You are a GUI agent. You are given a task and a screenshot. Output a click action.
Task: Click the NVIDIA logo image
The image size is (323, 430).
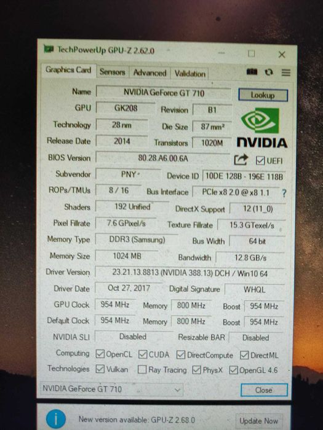tap(261, 128)
